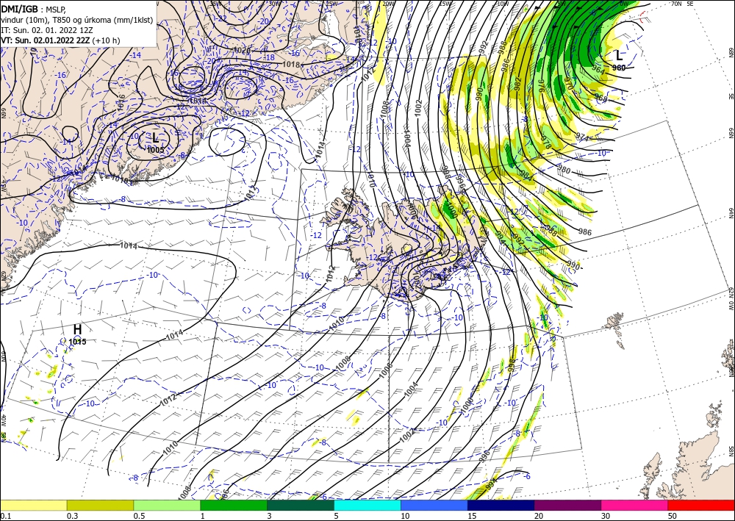Click the '1006' isobar label south of Iceland

click(386, 370)
